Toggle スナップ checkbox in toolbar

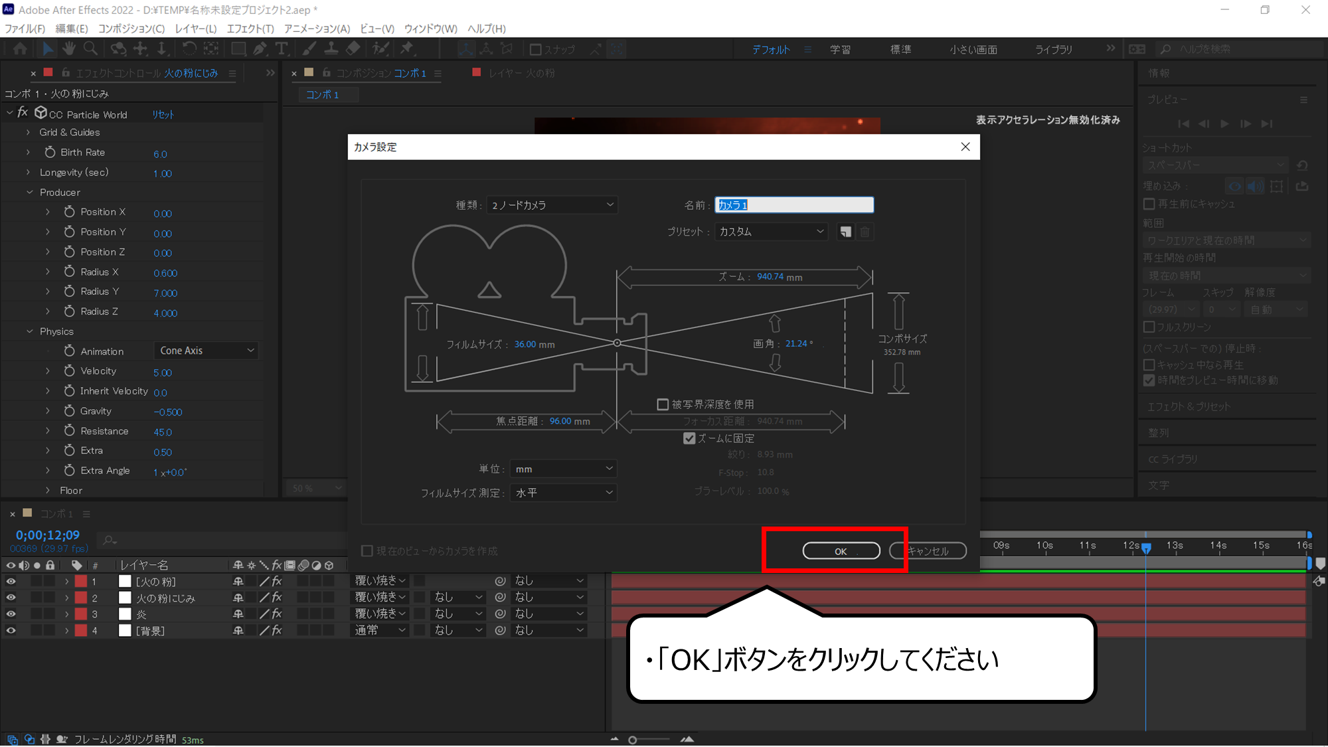click(535, 49)
